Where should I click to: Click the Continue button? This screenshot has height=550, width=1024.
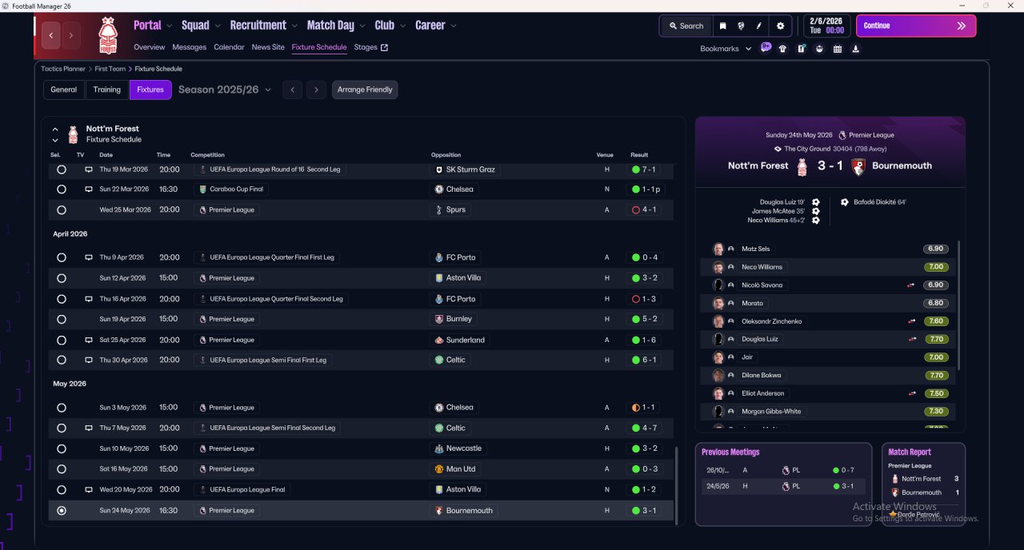click(x=916, y=26)
